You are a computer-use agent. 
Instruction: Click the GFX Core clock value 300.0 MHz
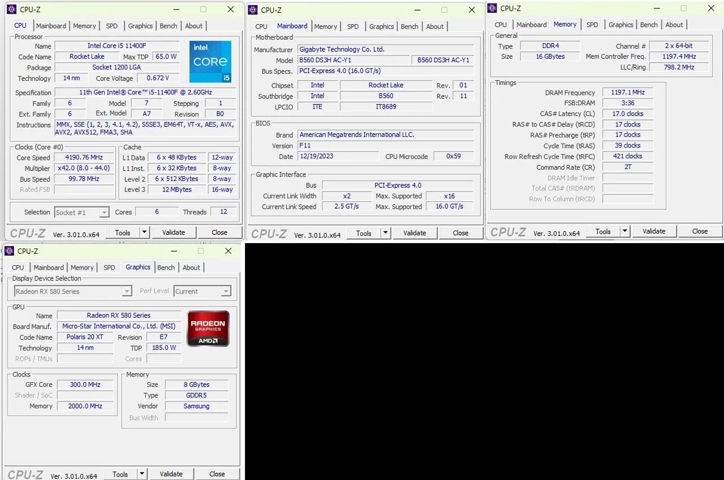click(85, 384)
